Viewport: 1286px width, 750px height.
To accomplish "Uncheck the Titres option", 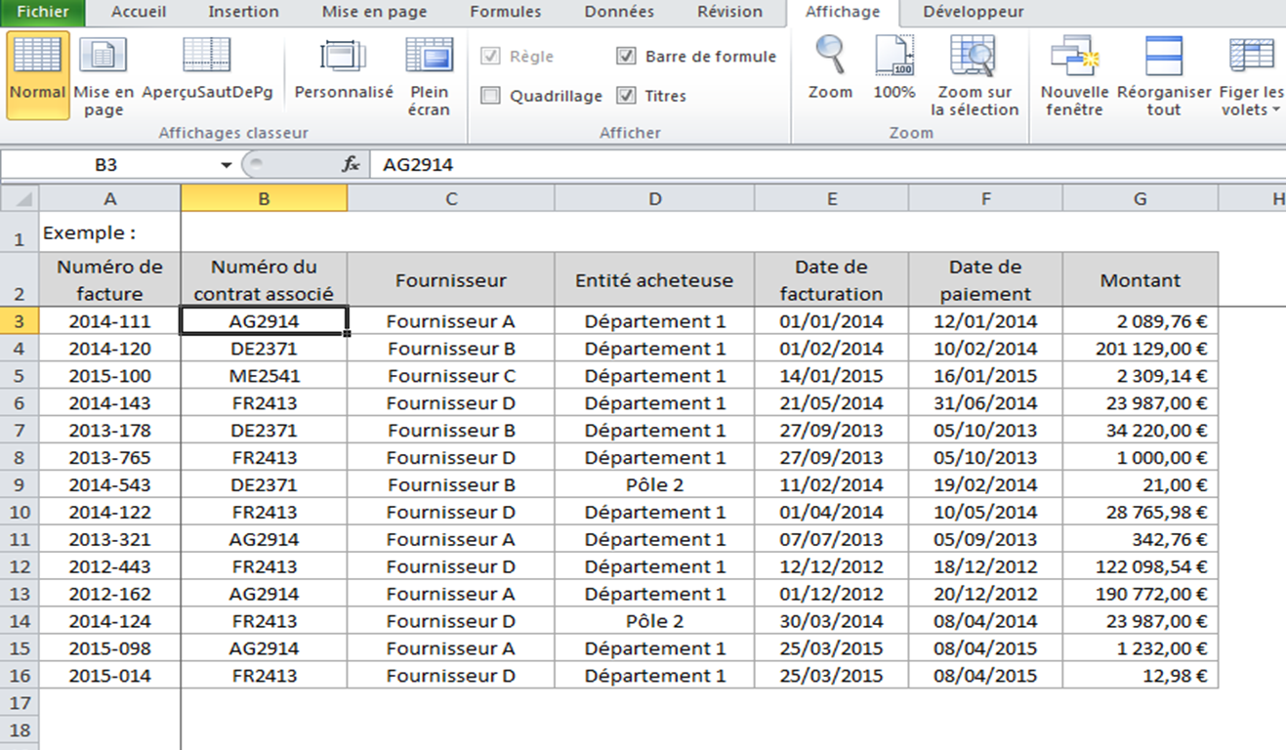I will click(x=624, y=96).
